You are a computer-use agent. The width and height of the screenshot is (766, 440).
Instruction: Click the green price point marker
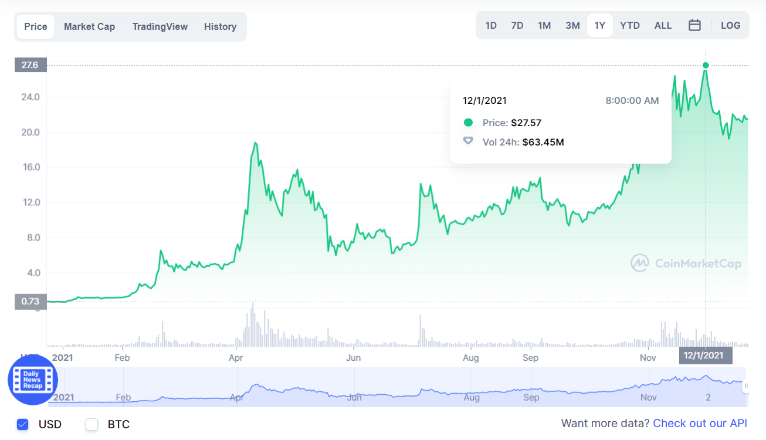coord(706,65)
